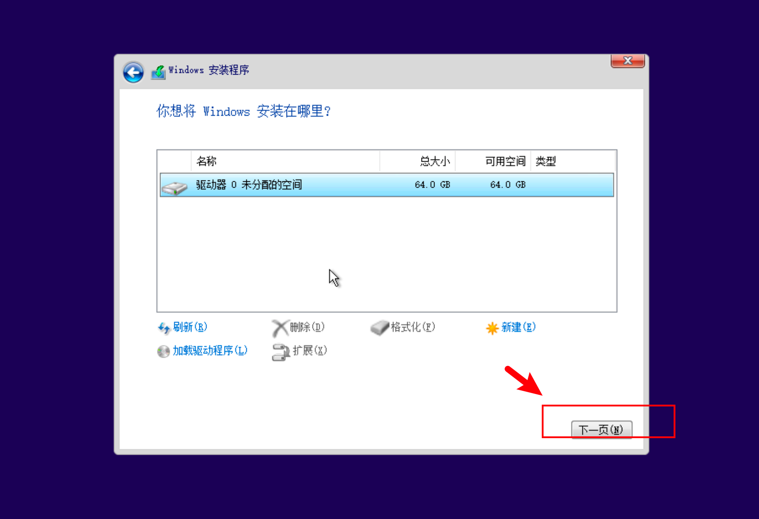
Task: Click the grey X delete icon
Action: [x=280, y=328]
